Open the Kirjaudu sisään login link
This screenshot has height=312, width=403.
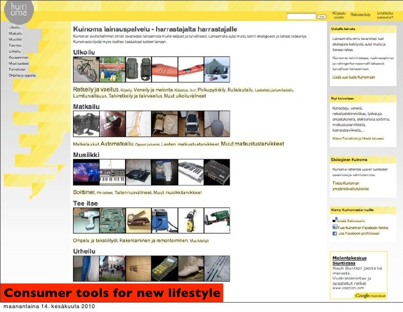[339, 15]
